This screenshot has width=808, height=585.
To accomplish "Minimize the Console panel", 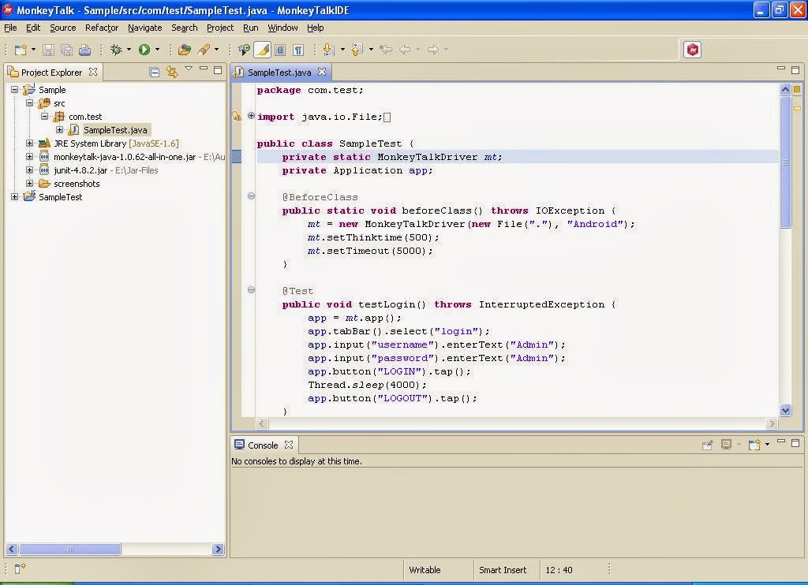I will [x=781, y=441].
